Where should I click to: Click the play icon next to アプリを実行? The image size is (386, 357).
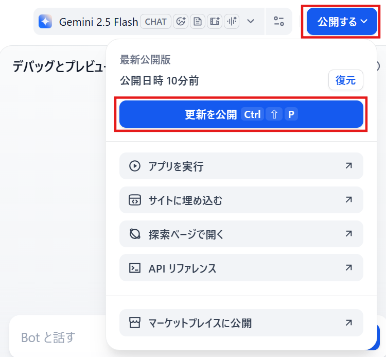(135, 166)
